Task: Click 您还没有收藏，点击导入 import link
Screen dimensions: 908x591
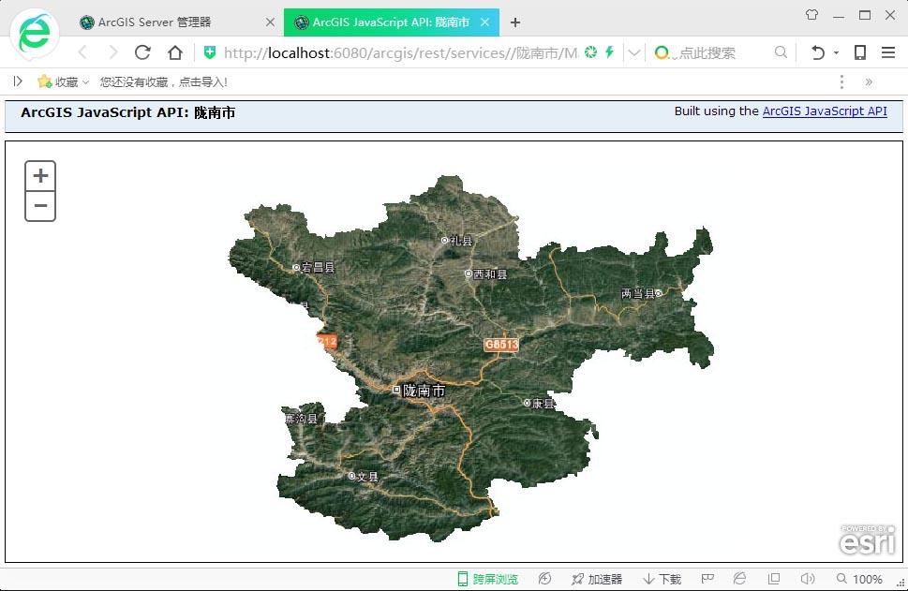Action: click(x=163, y=82)
